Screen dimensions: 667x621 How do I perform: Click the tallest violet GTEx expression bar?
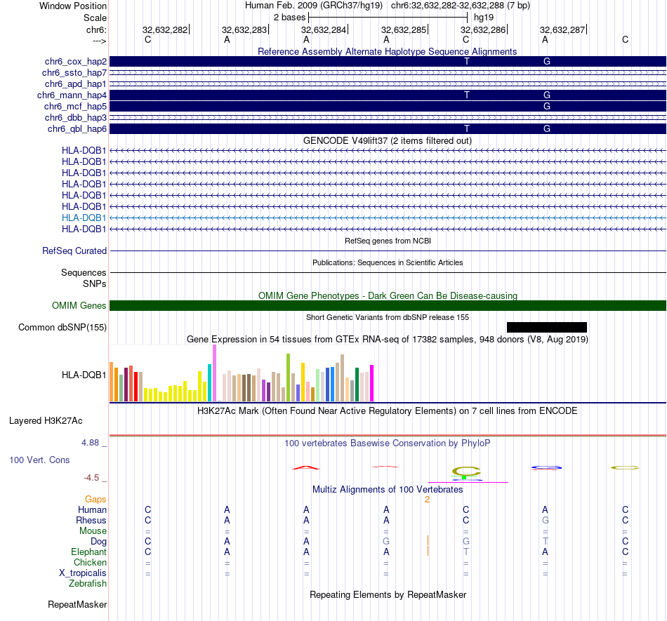(x=214, y=373)
